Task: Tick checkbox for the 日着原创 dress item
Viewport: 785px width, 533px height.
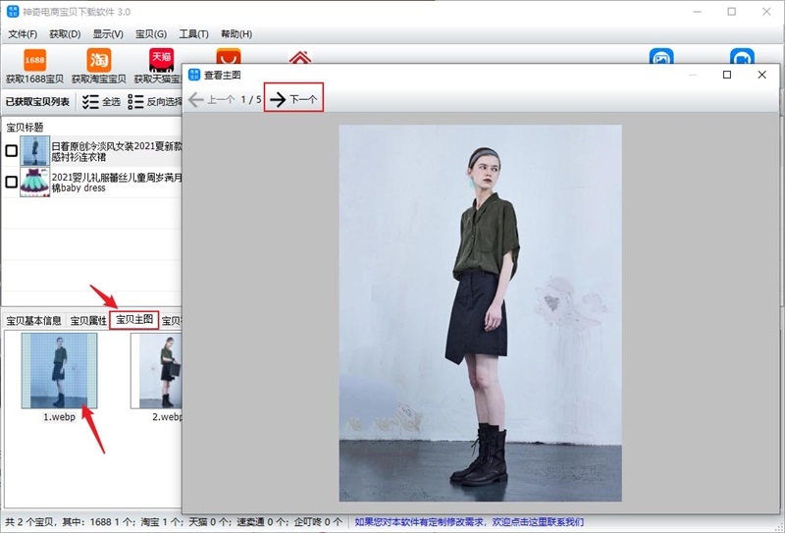Action: pyautogui.click(x=12, y=150)
